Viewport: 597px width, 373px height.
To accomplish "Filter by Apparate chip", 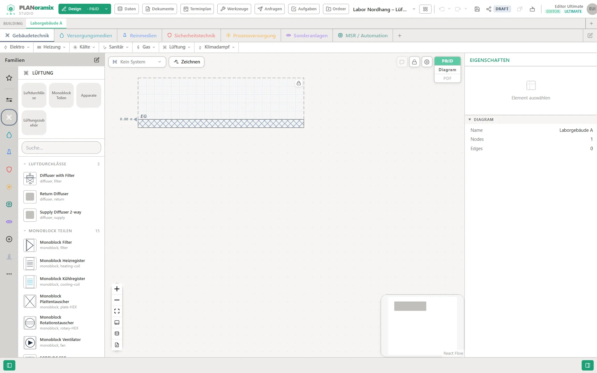I will [89, 95].
